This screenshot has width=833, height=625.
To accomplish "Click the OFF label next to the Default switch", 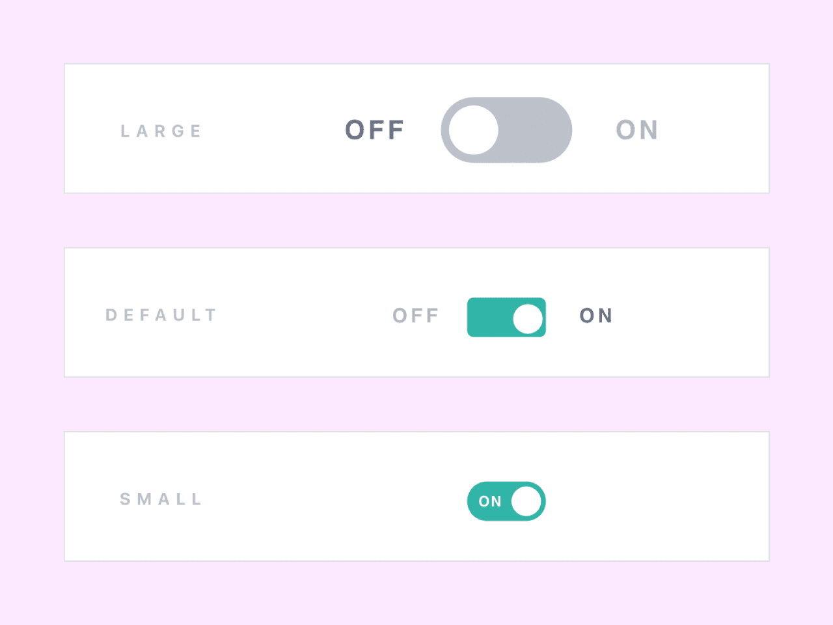I will (415, 316).
